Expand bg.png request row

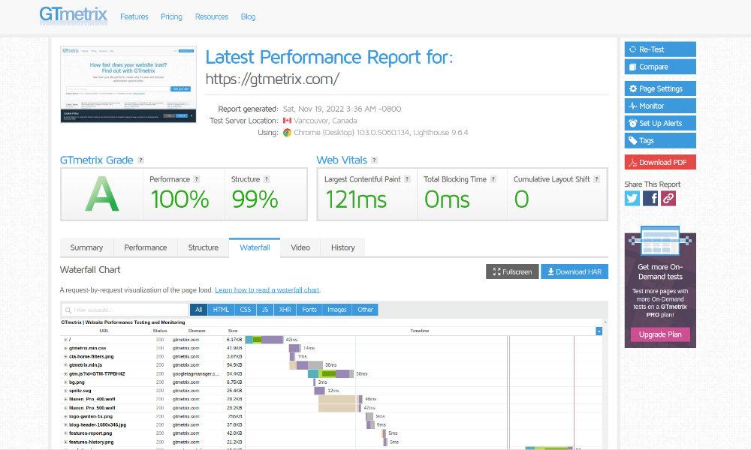[x=65, y=382]
